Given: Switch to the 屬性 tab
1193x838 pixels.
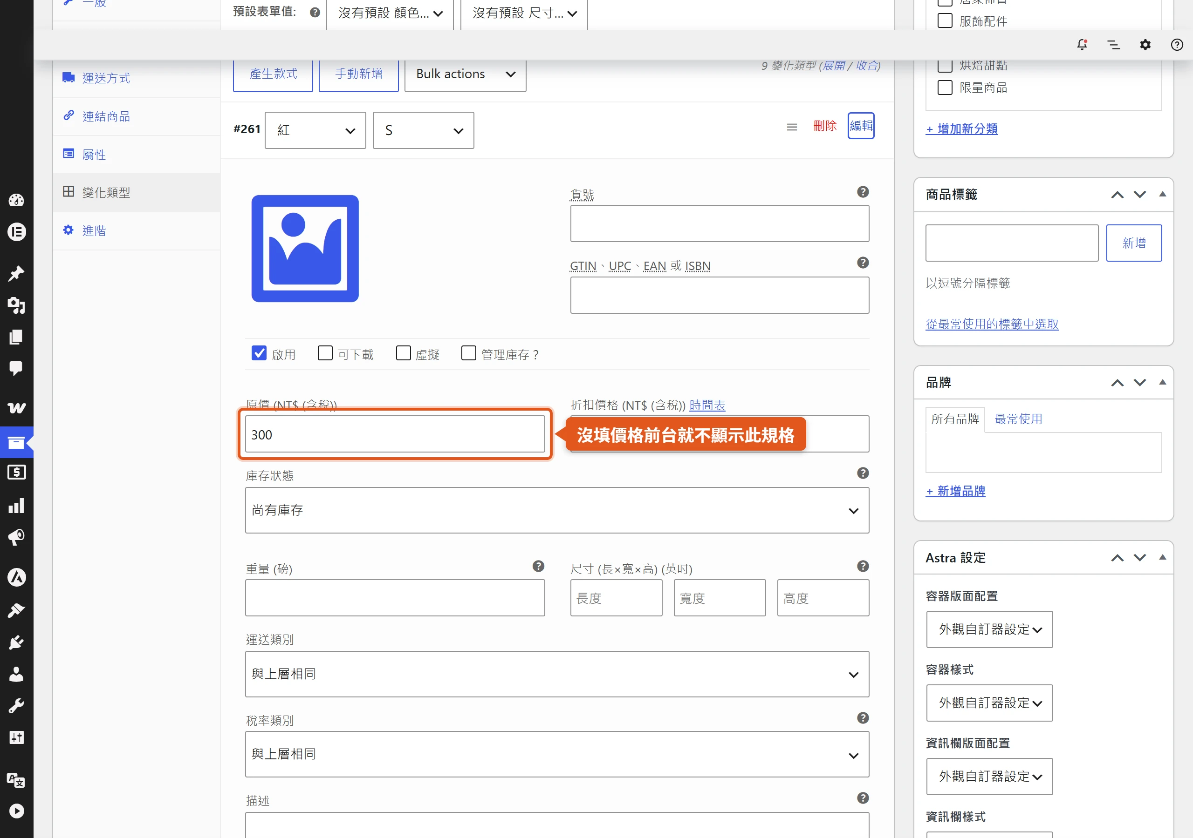Looking at the screenshot, I should [136, 155].
